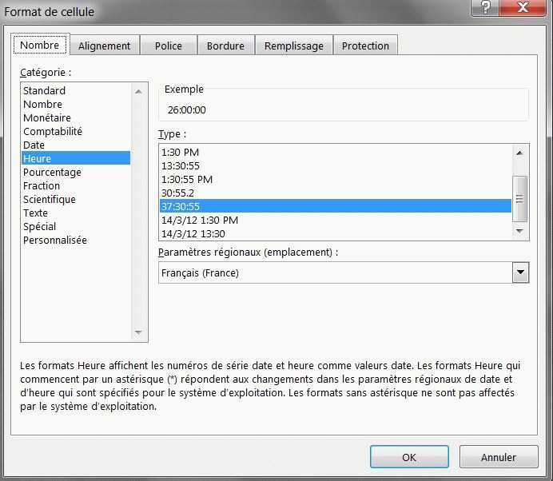The image size is (553, 481).
Task: Select the 13:30:55 time type
Action: [336, 165]
